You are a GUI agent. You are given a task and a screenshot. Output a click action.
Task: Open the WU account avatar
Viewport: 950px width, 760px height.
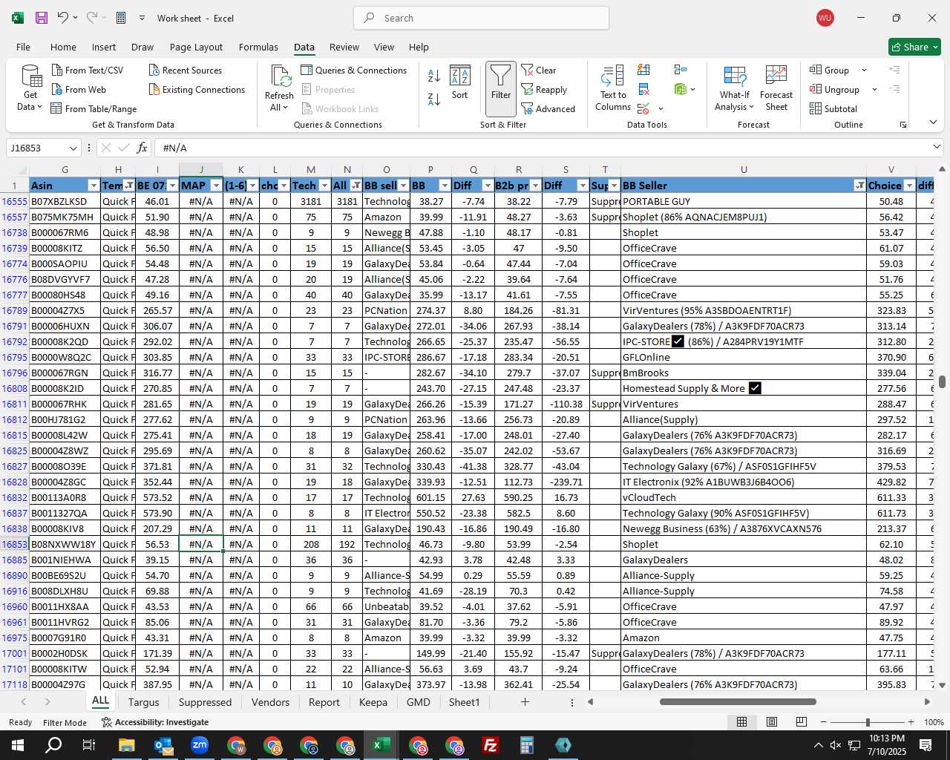click(825, 18)
